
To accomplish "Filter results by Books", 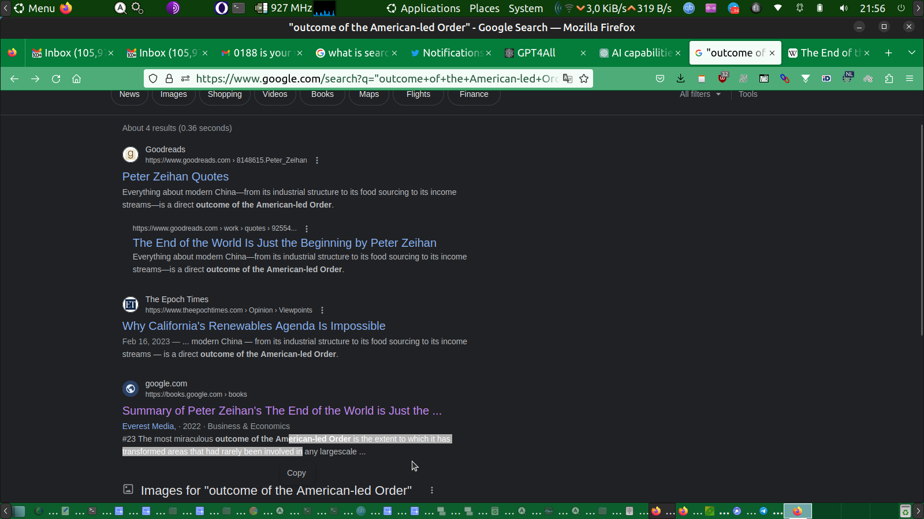I will (x=322, y=95).
